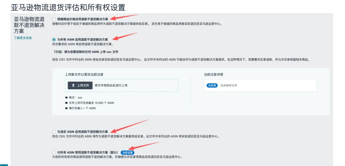Open the 了解更多信息 link
The width and height of the screenshot is (345, 166).
(x=23, y=38)
